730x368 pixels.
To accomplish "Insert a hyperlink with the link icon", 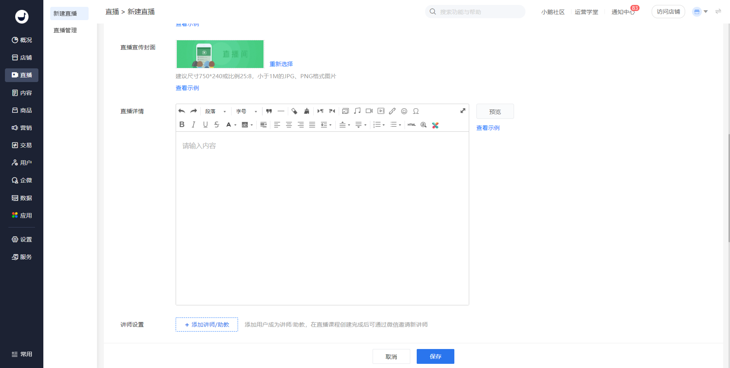I will 392,111.
